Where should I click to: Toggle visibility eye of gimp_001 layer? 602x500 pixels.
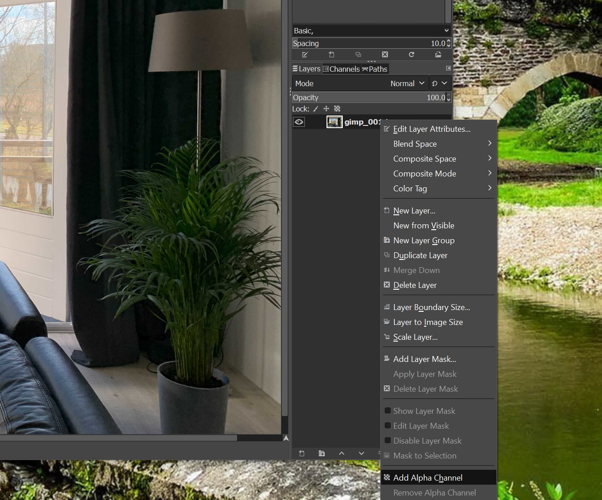click(299, 122)
